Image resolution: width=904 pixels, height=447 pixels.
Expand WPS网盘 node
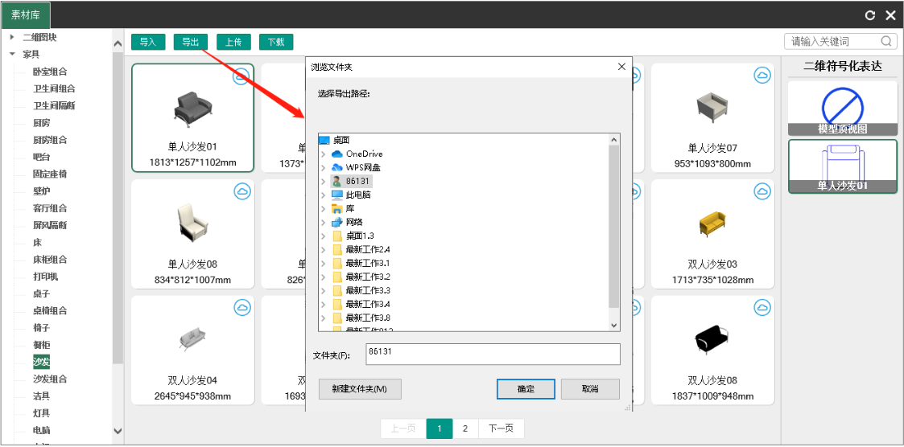[324, 167]
